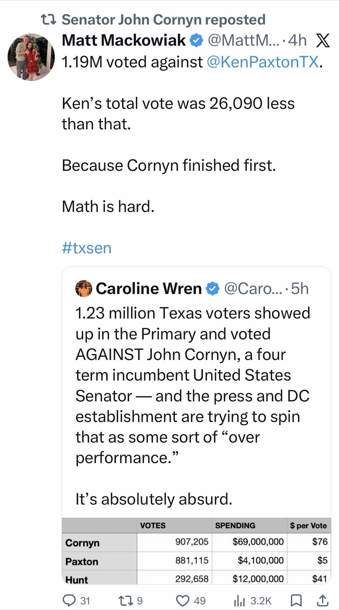Open quoted tweet text by Caroline Wren
The image size is (339, 610).
click(192, 386)
